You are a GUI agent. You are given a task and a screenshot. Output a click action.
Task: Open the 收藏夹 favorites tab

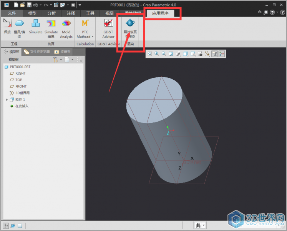(62, 52)
